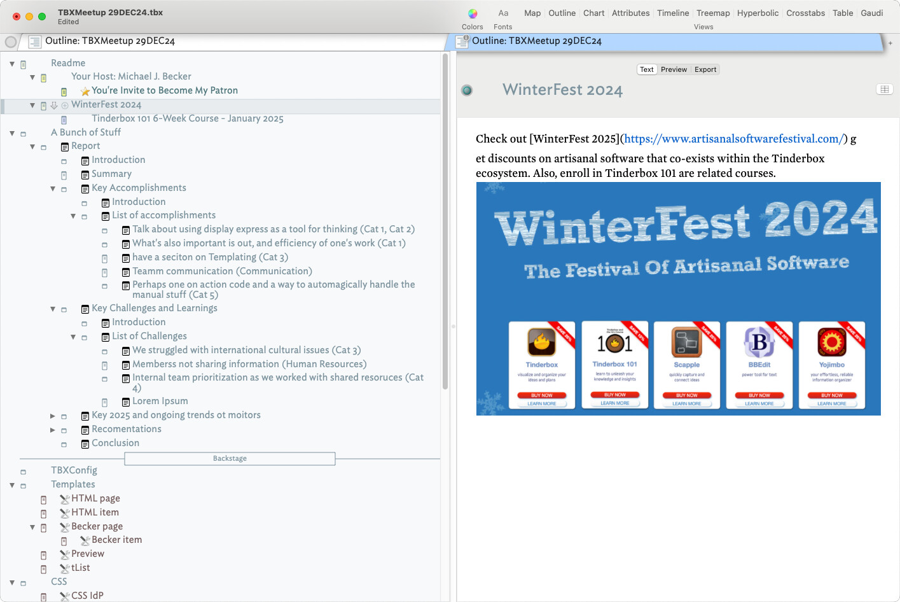Click the document icon beside Lorem Ipsum
Viewport: 900px width, 602px height.
[x=126, y=402]
